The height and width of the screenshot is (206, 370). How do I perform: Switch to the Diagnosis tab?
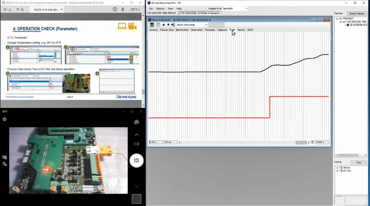coord(222,30)
